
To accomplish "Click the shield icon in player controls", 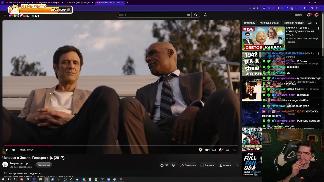I will point(201,150).
